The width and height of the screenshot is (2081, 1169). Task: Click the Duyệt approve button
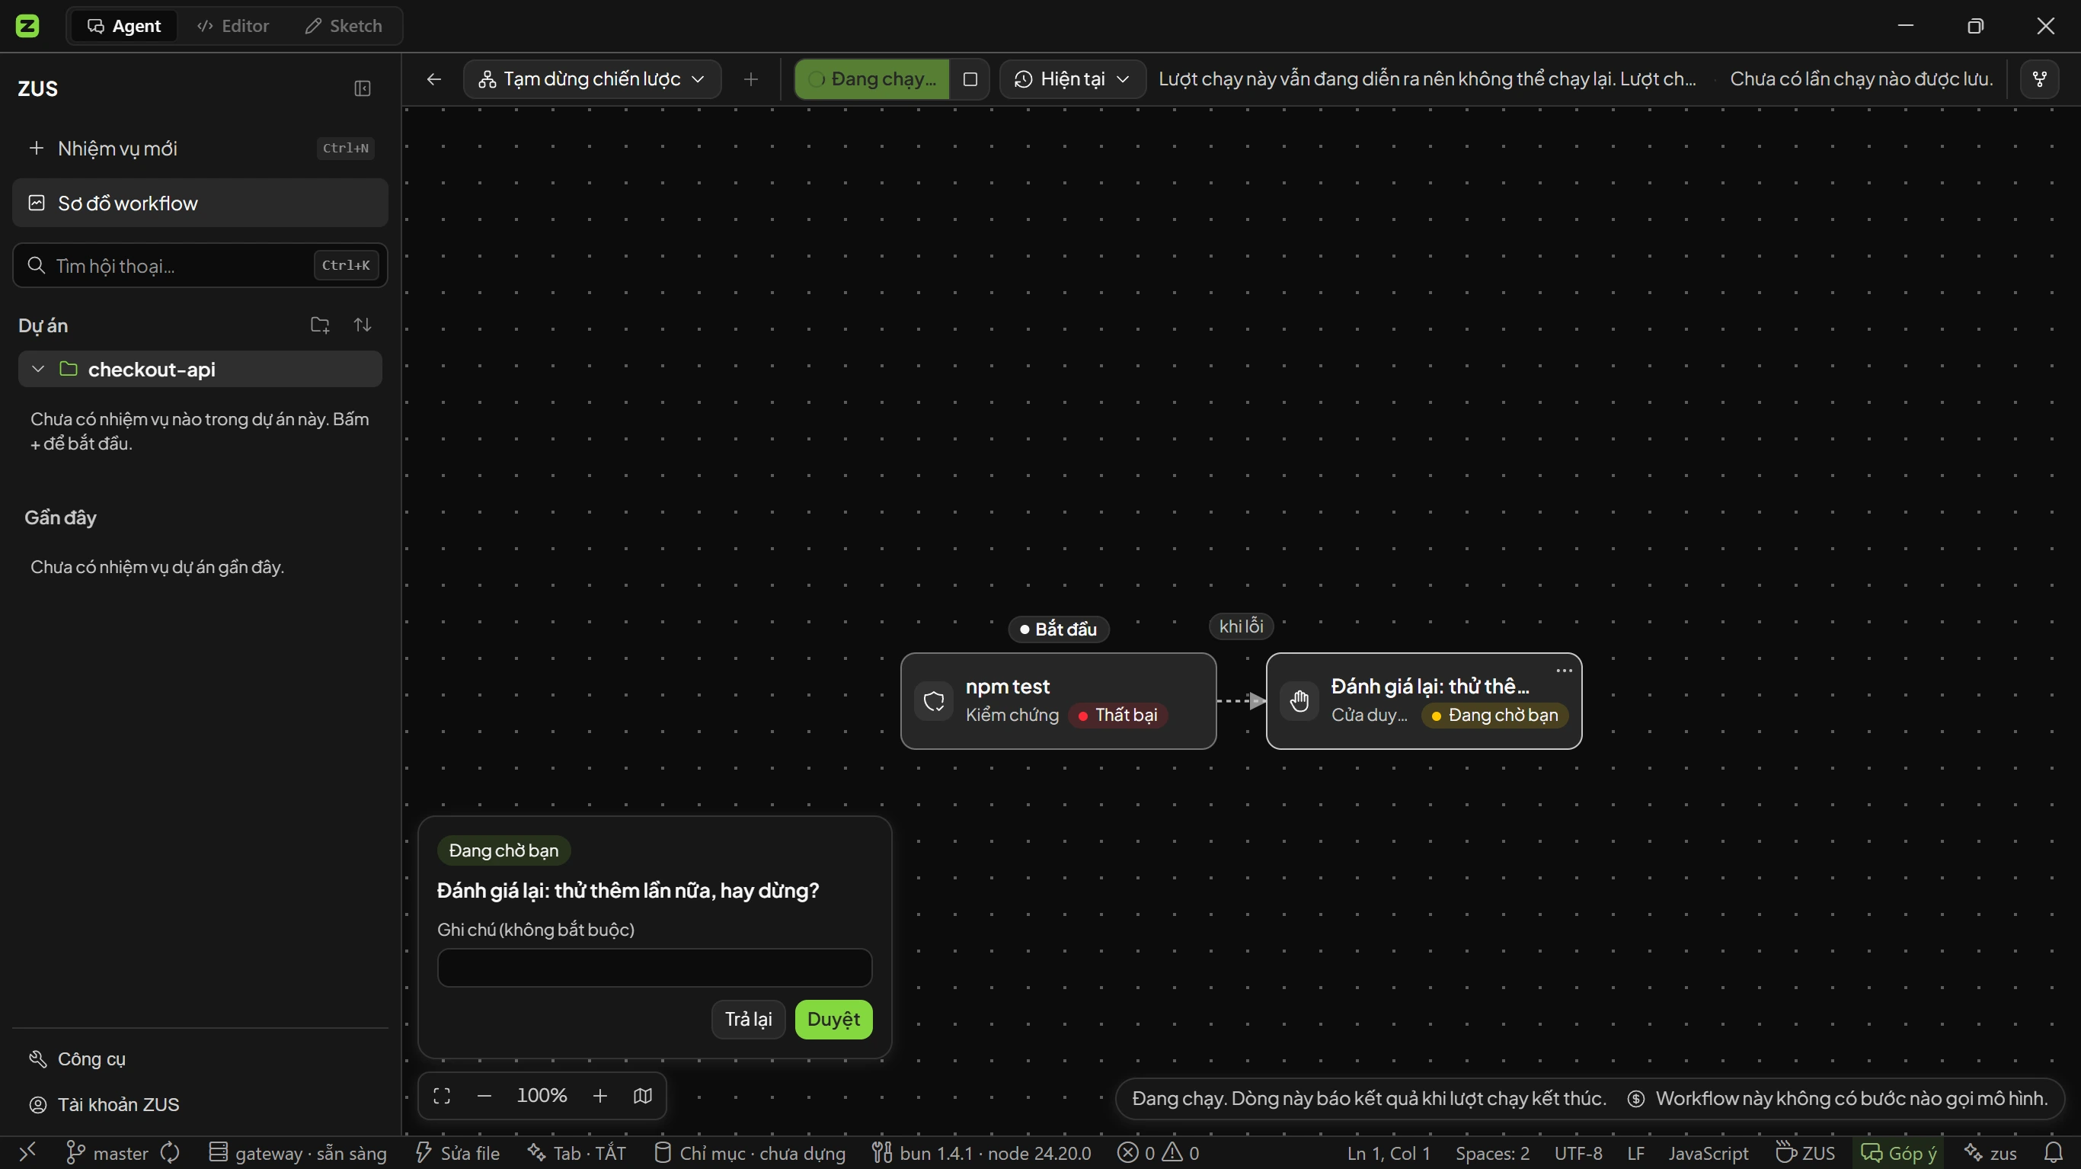[x=833, y=1020]
